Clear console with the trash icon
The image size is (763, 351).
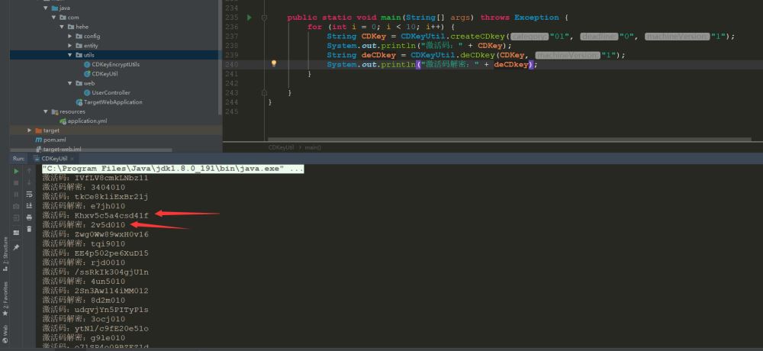29,229
